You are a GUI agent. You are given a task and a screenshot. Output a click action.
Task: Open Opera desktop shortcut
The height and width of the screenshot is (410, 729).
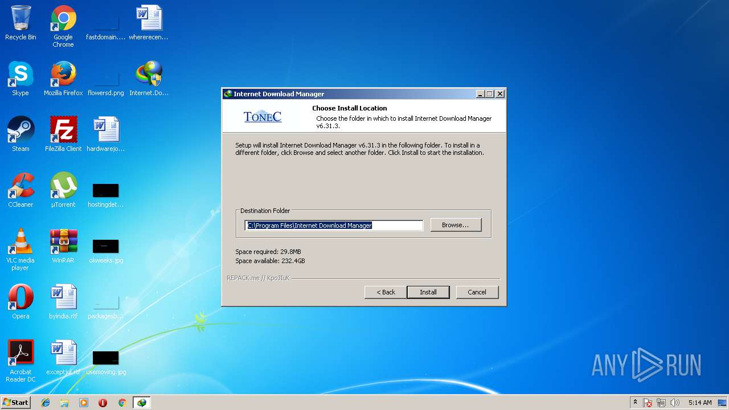click(x=21, y=302)
